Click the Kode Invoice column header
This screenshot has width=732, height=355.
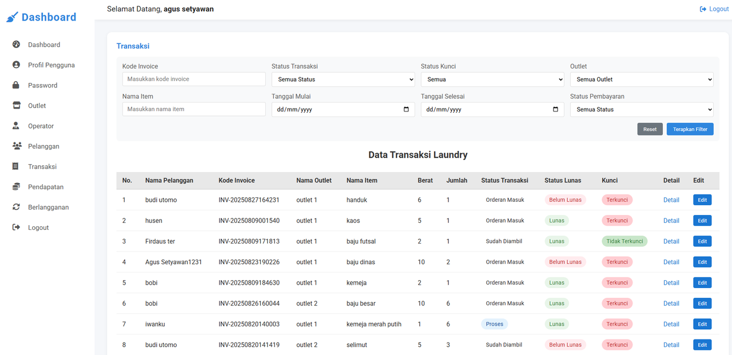click(237, 180)
